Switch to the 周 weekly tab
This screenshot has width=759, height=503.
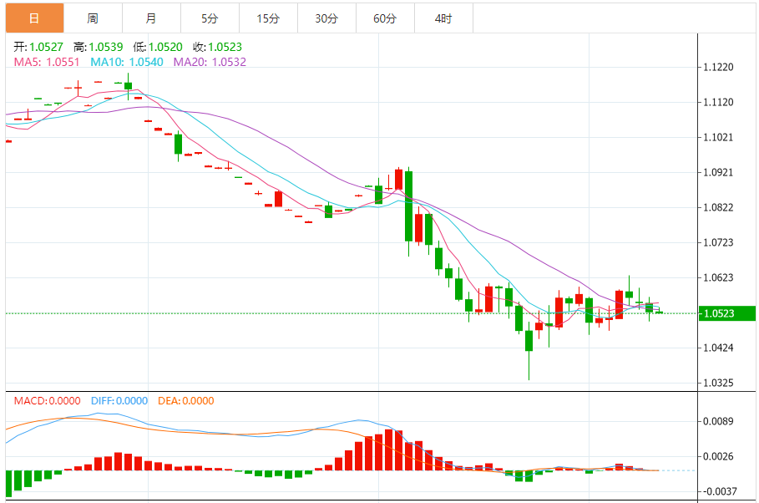pyautogui.click(x=93, y=18)
